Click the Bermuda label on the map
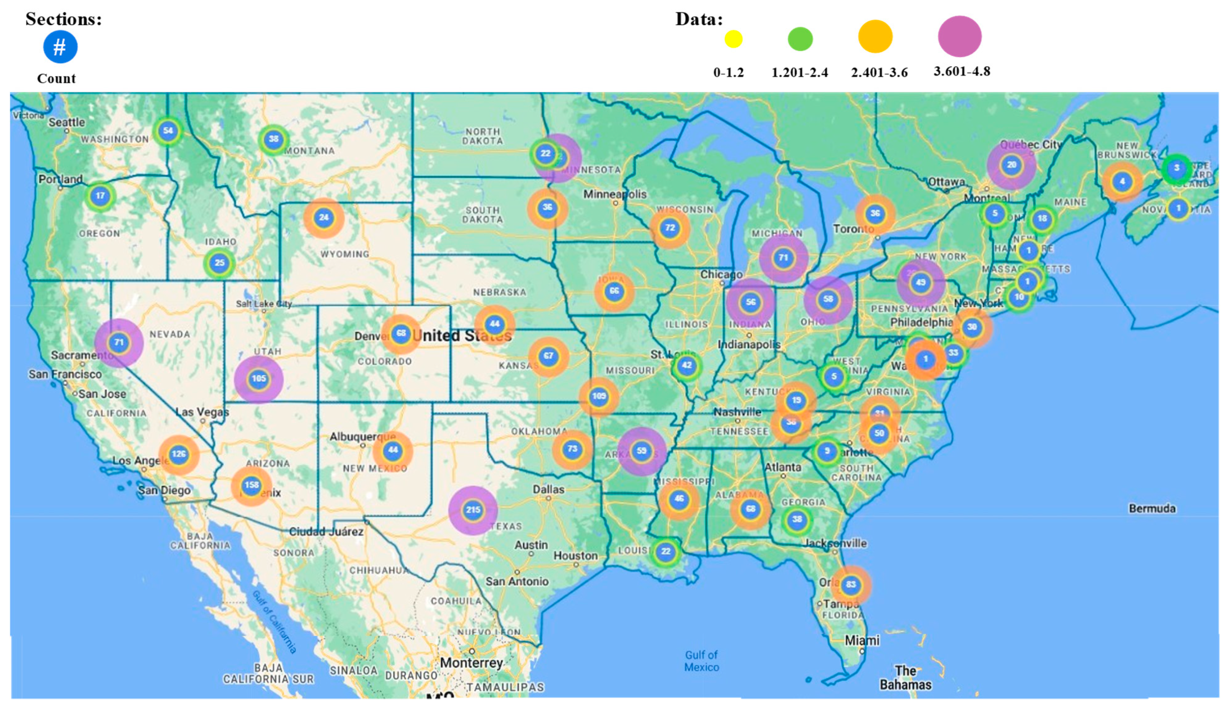This screenshot has width=1231, height=709. 1152,509
